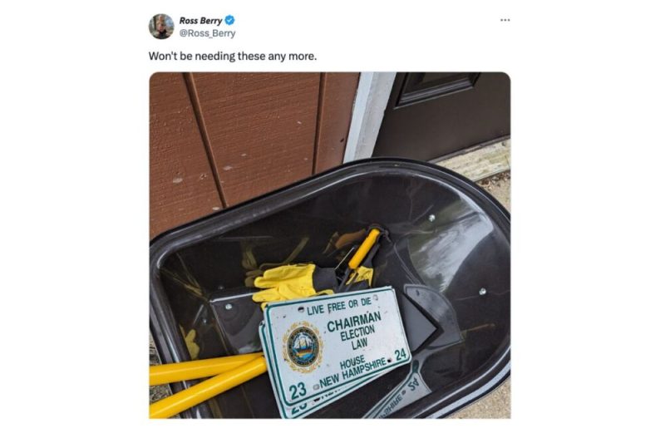This screenshot has height=443, width=665.
Task: Click the number 23 on the plate
Action: point(298,390)
